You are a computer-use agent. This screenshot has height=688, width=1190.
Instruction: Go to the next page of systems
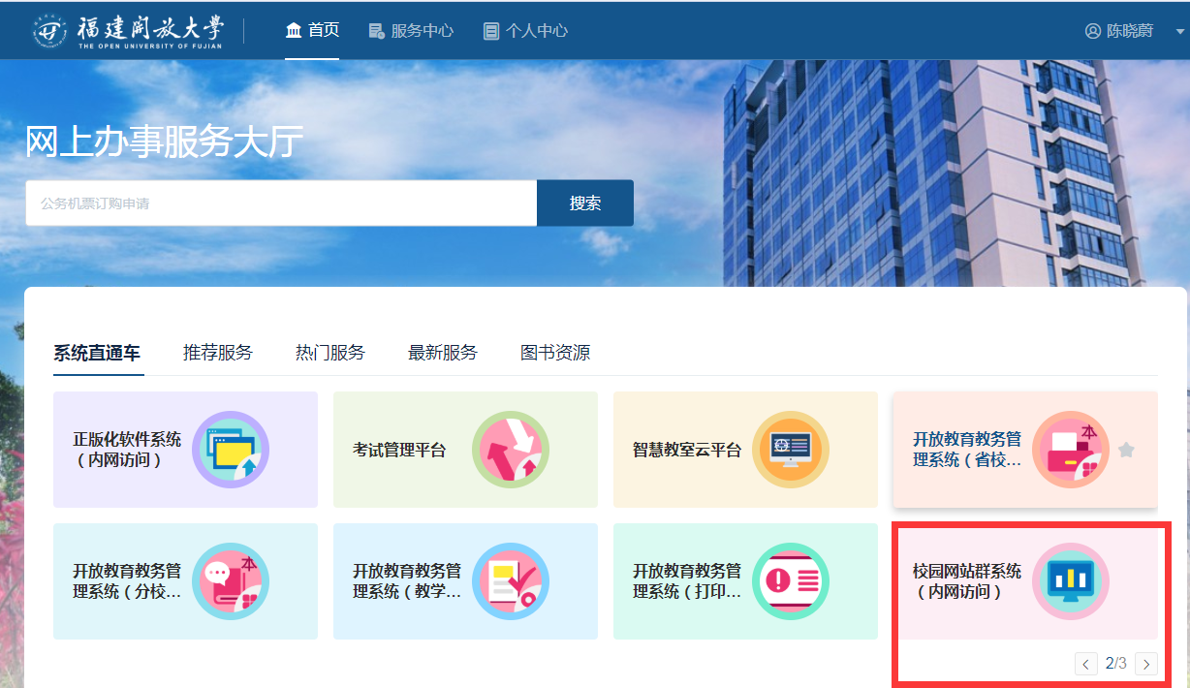point(1146,664)
